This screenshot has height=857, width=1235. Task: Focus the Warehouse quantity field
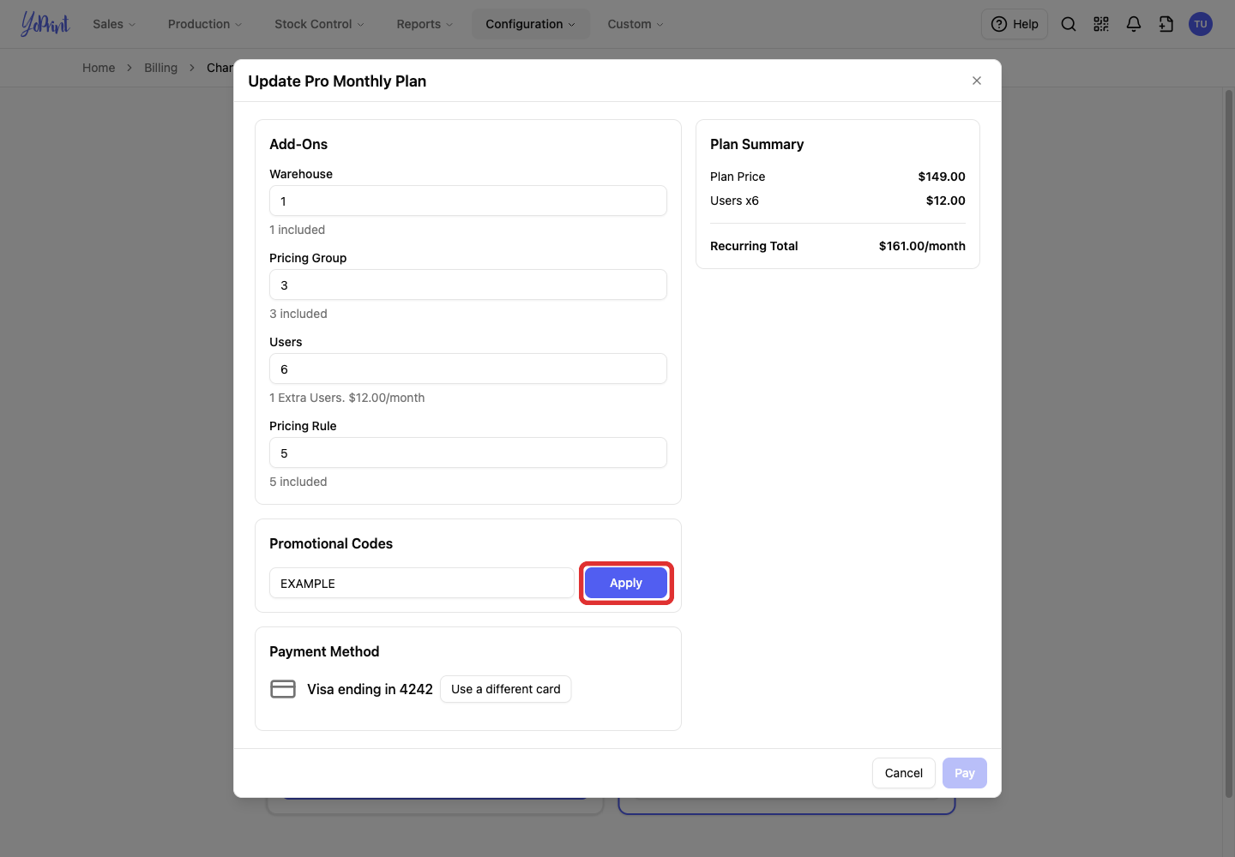[x=468, y=201]
